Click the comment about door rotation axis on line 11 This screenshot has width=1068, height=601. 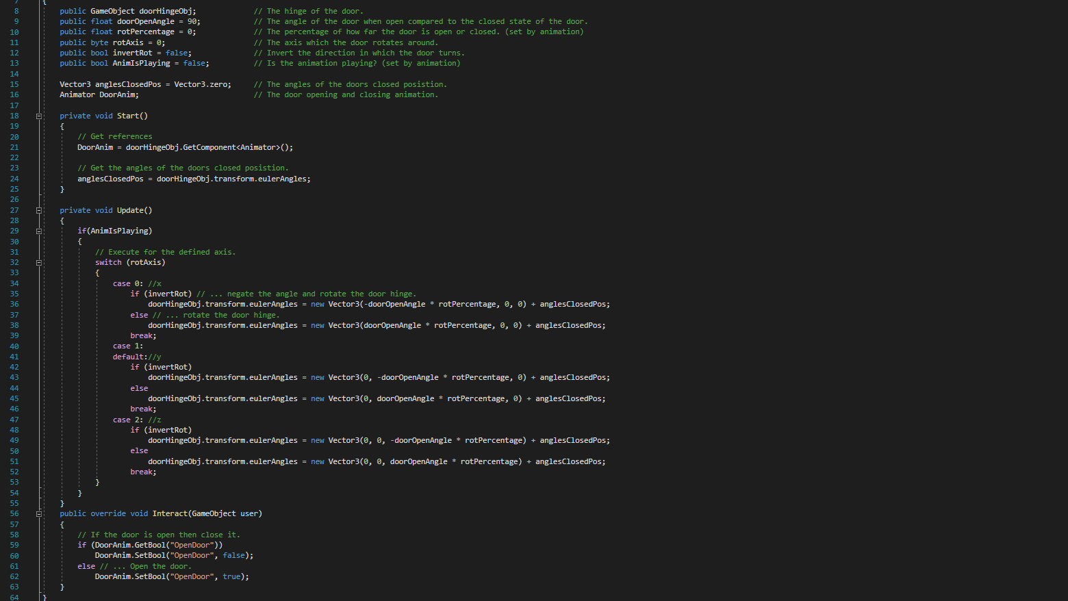(346, 42)
